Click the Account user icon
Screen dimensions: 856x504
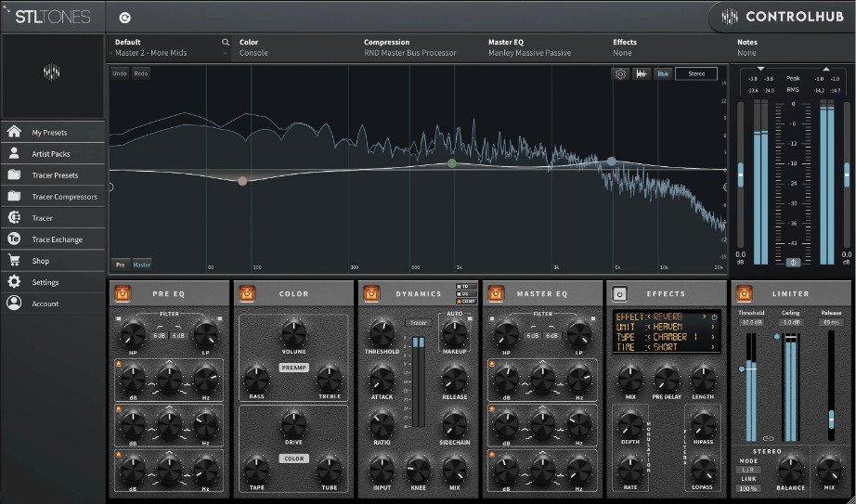click(x=14, y=304)
